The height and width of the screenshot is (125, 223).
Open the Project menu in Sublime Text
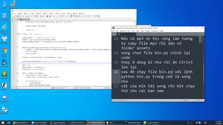coord(148,31)
